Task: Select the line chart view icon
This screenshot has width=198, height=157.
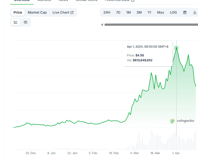Action: (16, 22)
